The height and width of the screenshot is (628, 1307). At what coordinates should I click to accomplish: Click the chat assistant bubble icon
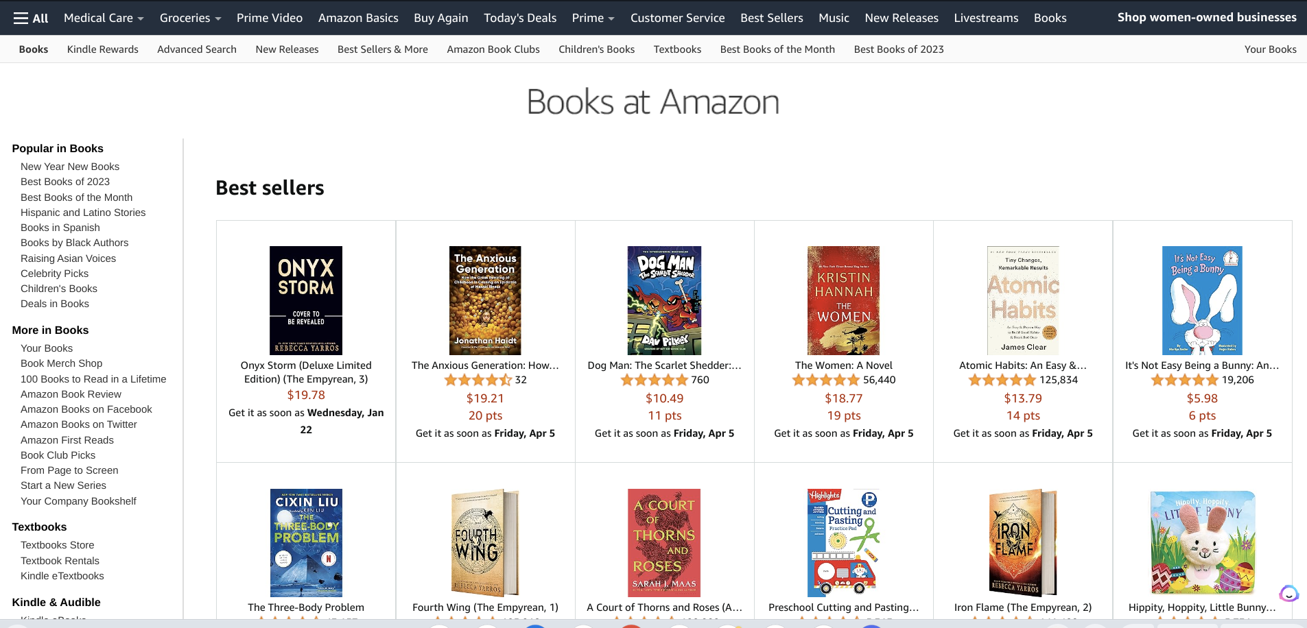point(1289,594)
